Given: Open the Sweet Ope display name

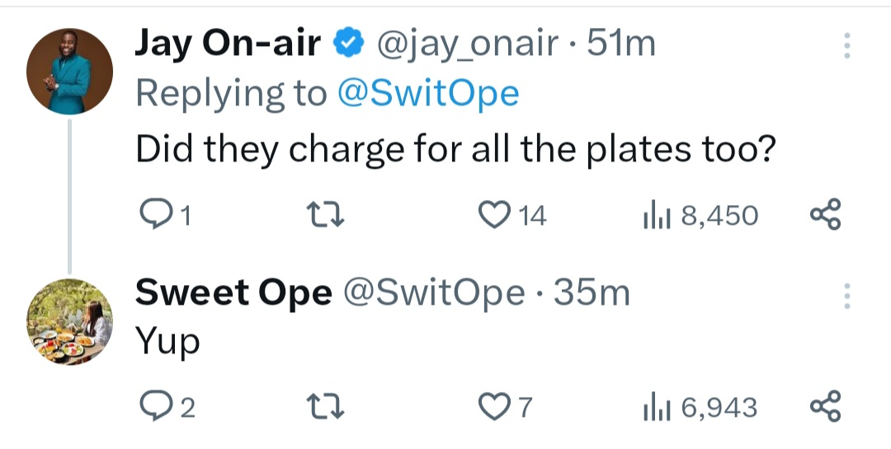Looking at the screenshot, I should tap(233, 292).
